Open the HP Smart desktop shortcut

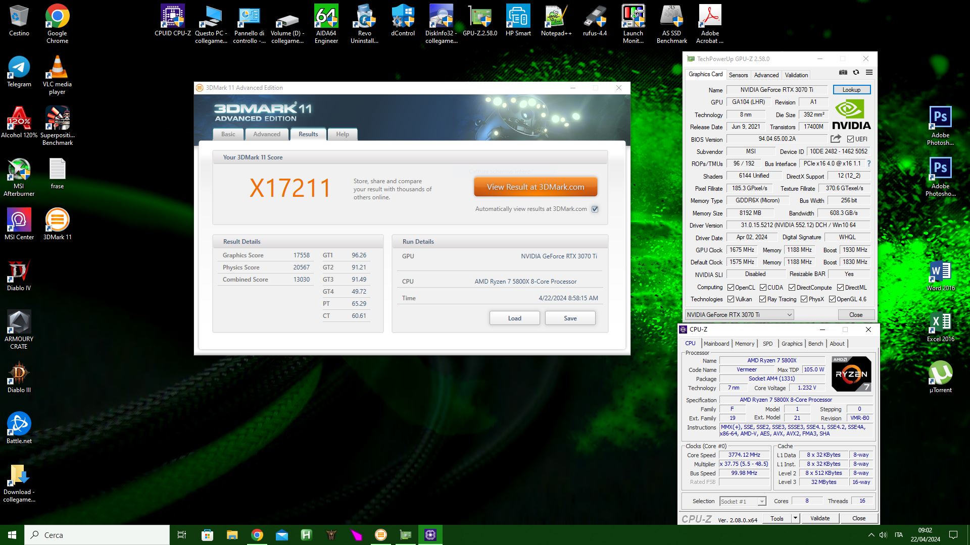[518, 21]
